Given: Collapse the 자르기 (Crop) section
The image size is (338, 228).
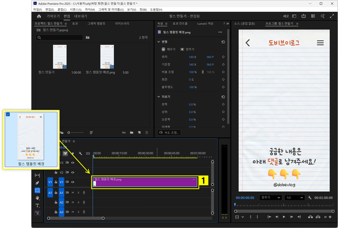Looking at the screenshot, I should pyautogui.click(x=158, y=96).
